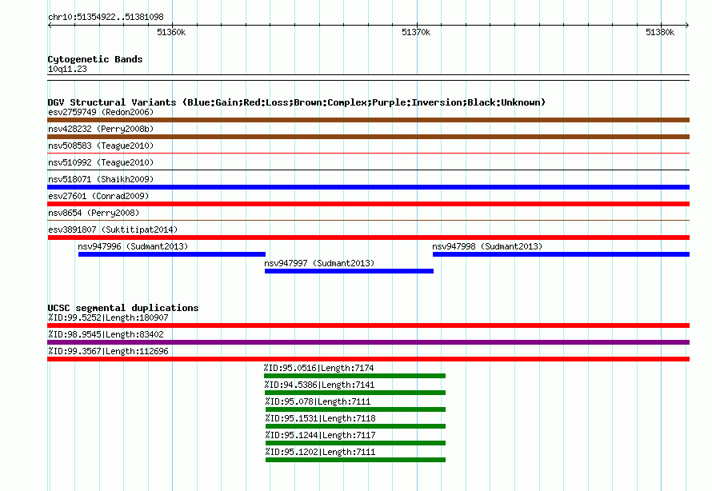712x491 pixels.
Task: Select the UCSC segmental duplications track title
Action: pos(123,308)
